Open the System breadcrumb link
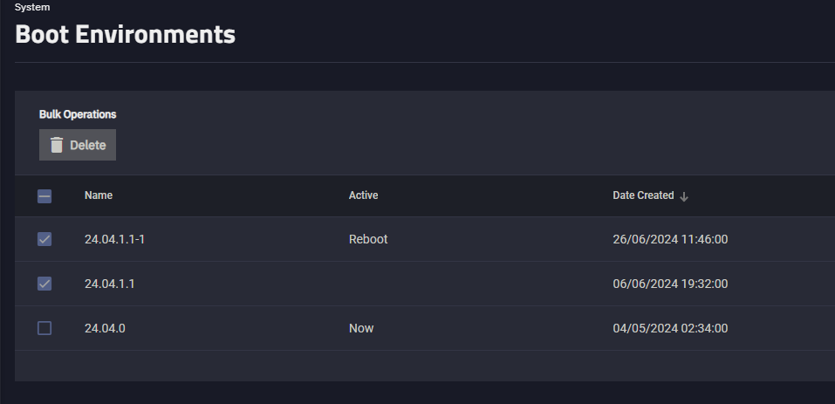The width and height of the screenshot is (835, 404). (32, 7)
